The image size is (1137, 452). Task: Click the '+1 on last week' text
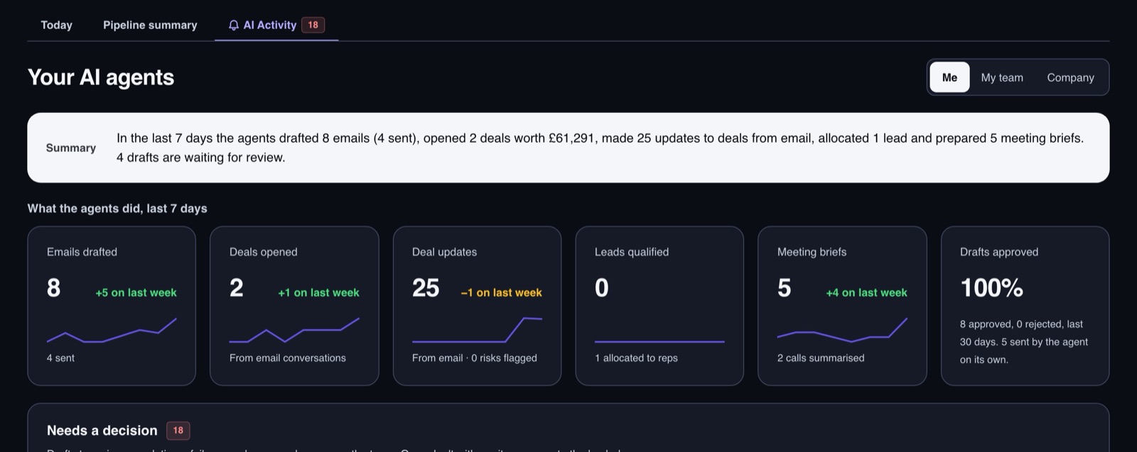pos(318,292)
